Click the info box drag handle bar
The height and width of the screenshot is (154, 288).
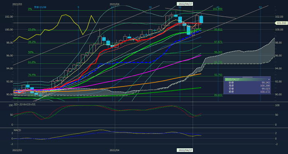247,77
